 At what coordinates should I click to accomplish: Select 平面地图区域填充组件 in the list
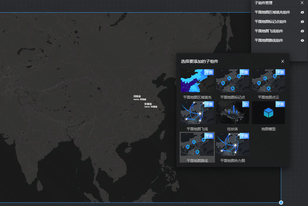(272, 12)
